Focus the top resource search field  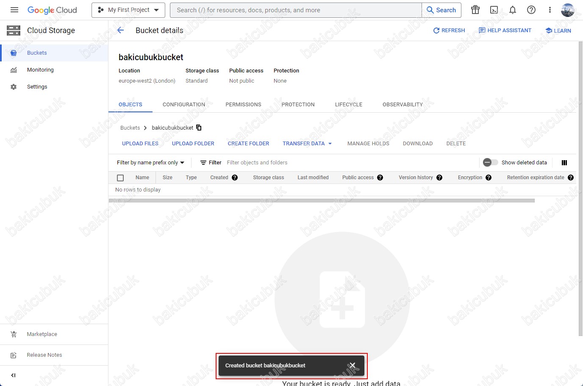[296, 10]
